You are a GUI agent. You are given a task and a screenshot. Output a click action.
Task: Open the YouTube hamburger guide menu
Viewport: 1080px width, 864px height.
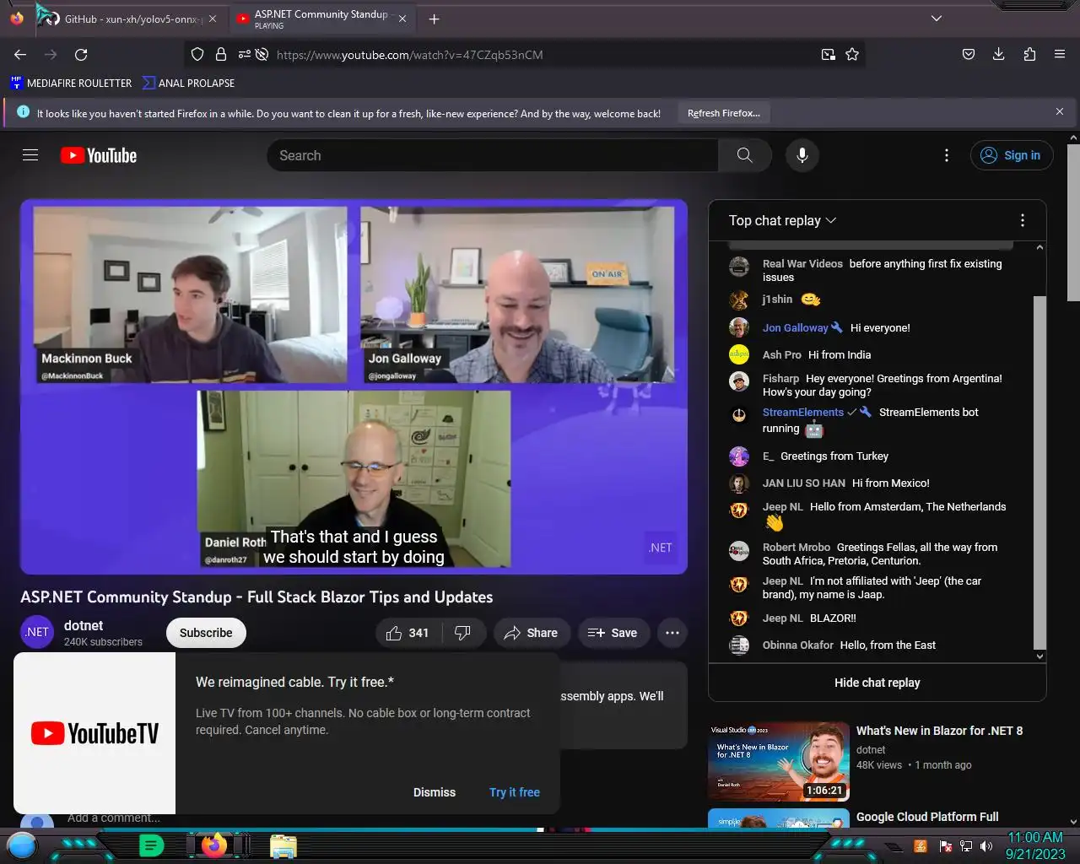(30, 155)
